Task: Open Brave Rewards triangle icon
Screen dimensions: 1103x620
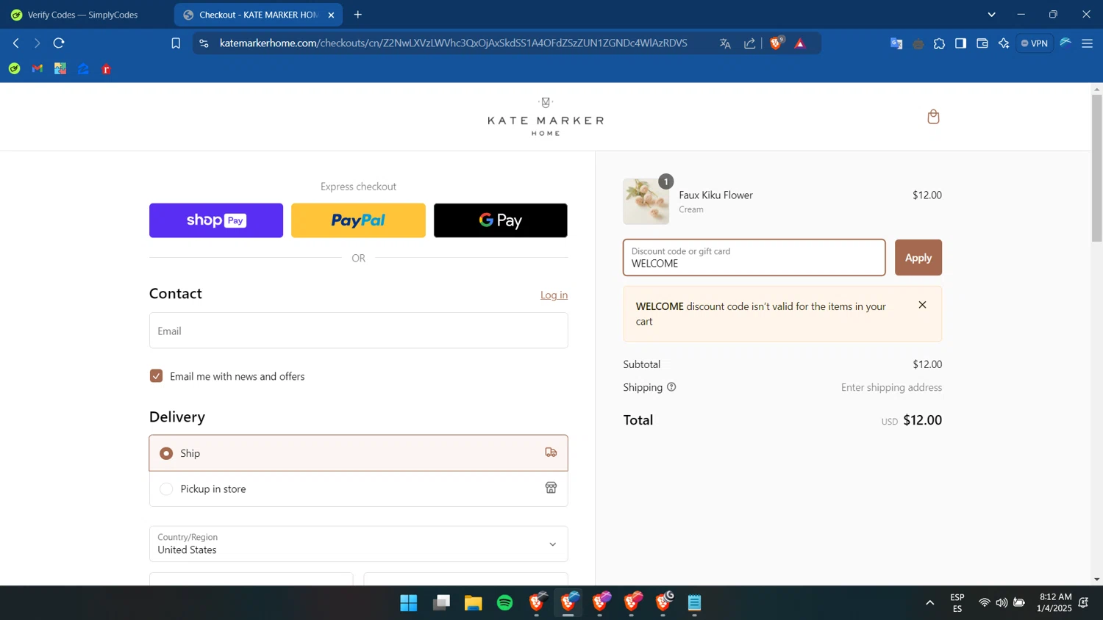Action: click(800, 44)
